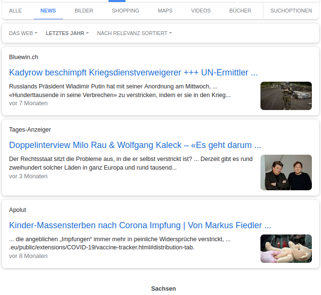The height and width of the screenshot is (295, 321).
Task: Switch to the VIDEOS tab
Action: pyautogui.click(x=201, y=11)
